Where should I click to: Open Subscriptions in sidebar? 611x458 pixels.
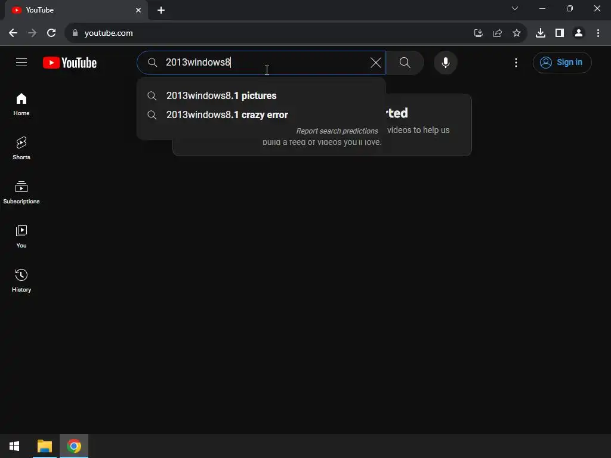click(21, 193)
